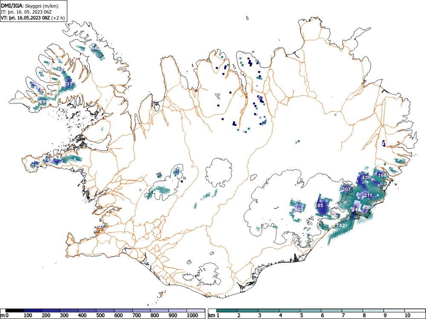
Task: Select the '244' visibility value on the map
Action: click(x=355, y=209)
